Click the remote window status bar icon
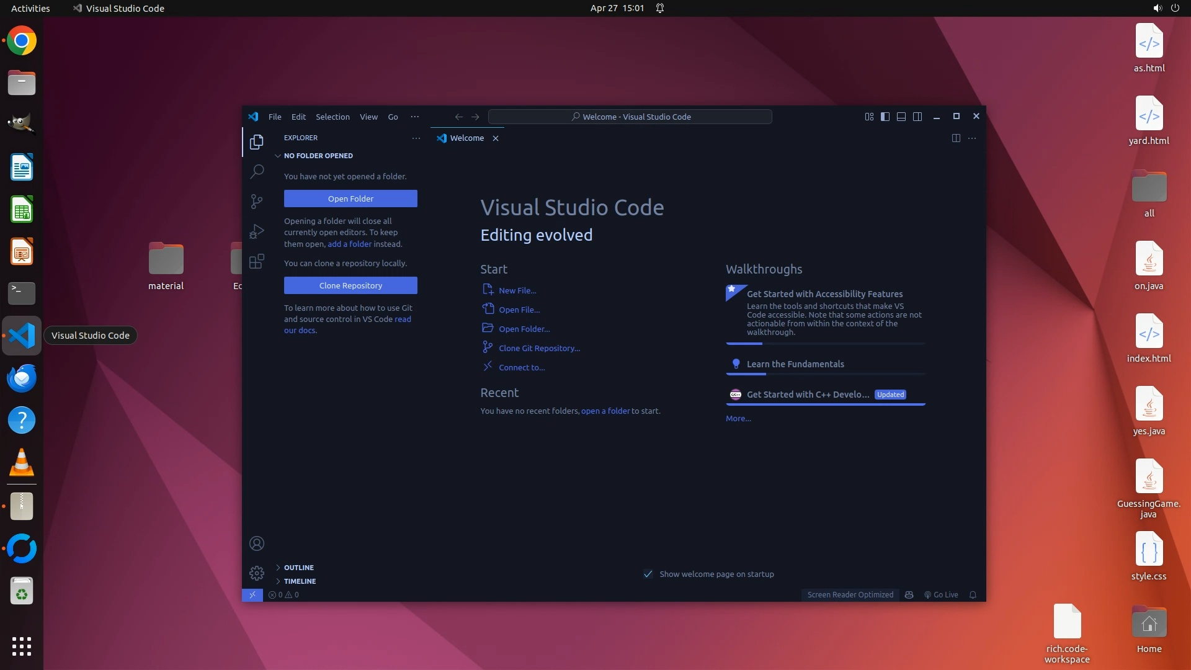The image size is (1191, 670). click(x=252, y=594)
